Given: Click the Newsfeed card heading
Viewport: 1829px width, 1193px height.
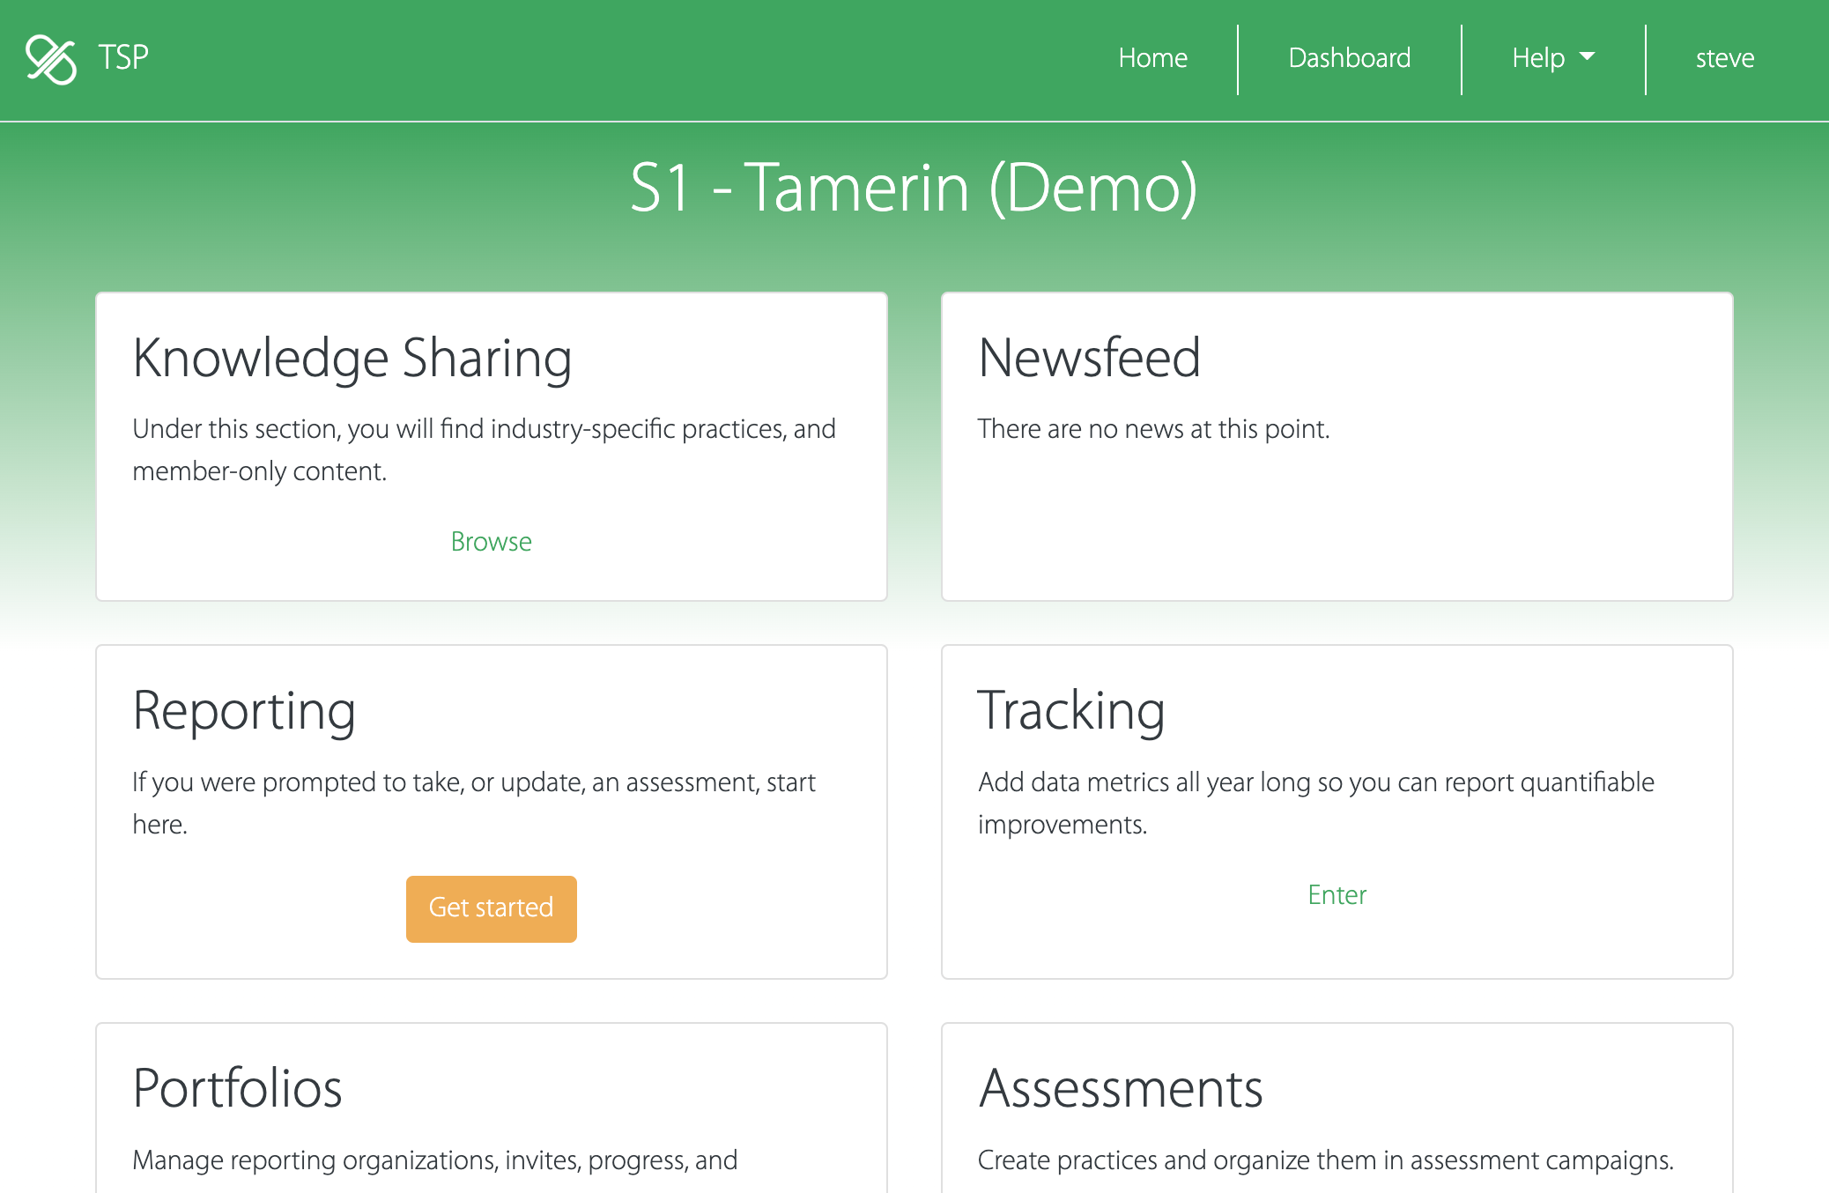Looking at the screenshot, I should (x=1089, y=359).
